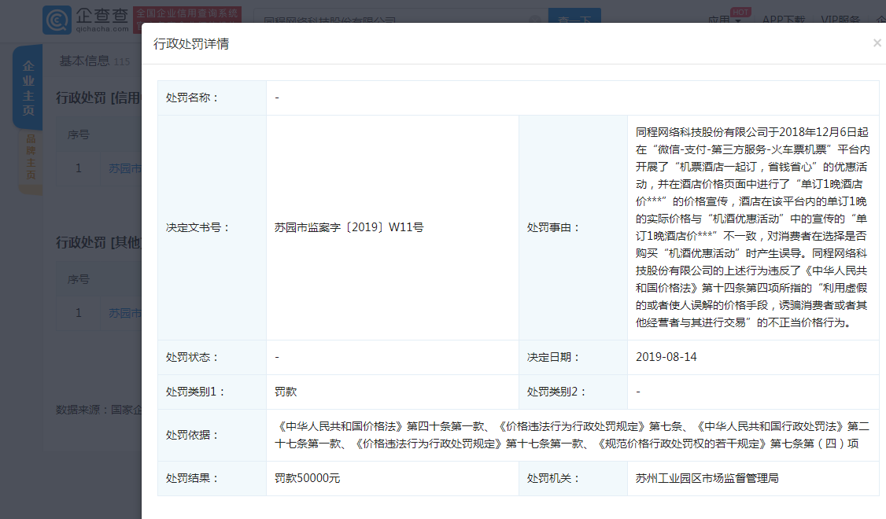Open the 企业主页 sidebar tab

[x=28, y=87]
